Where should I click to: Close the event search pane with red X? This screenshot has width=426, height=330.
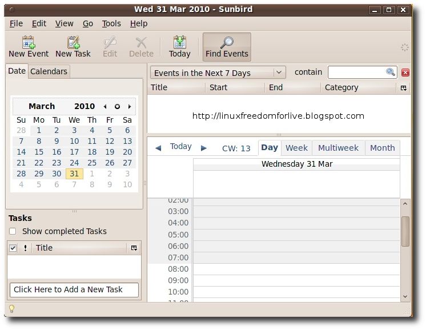tap(405, 73)
